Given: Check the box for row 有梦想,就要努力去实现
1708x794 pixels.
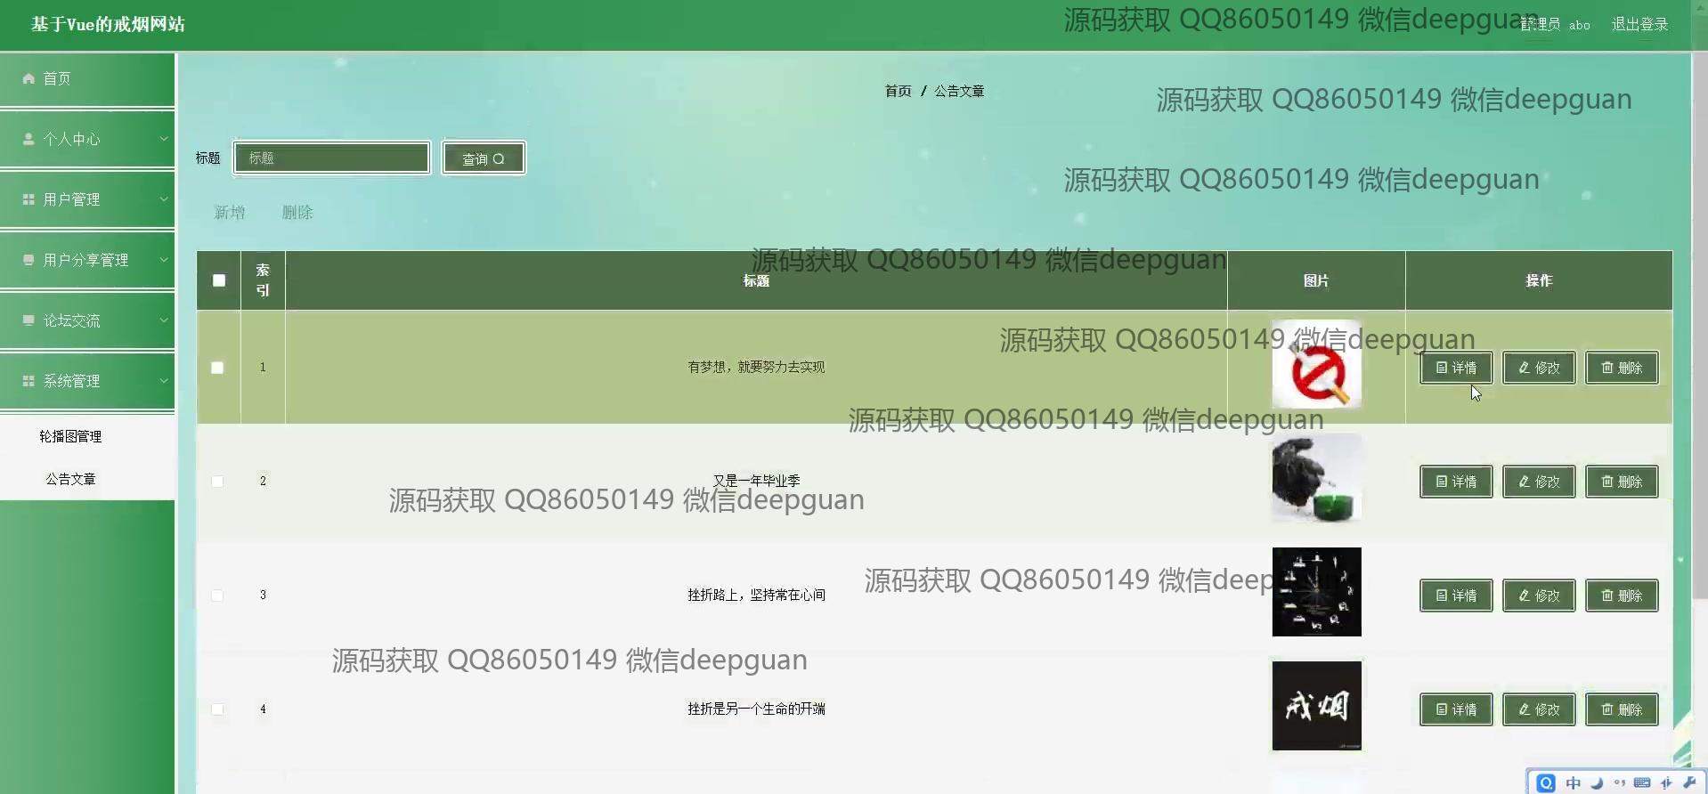Looking at the screenshot, I should click(x=217, y=368).
